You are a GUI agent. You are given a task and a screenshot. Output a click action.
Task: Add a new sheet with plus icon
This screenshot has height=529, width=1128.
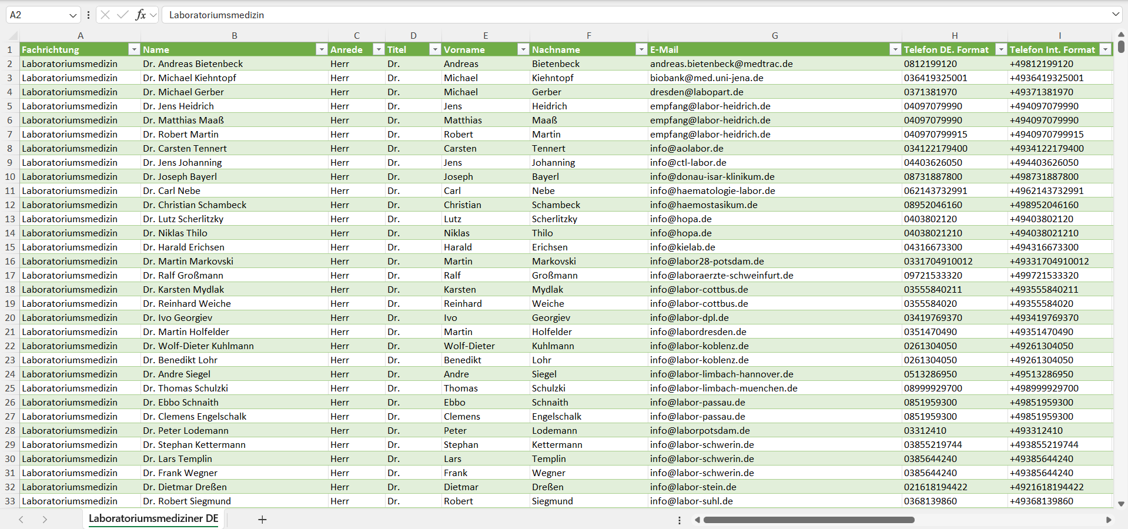coord(262,520)
